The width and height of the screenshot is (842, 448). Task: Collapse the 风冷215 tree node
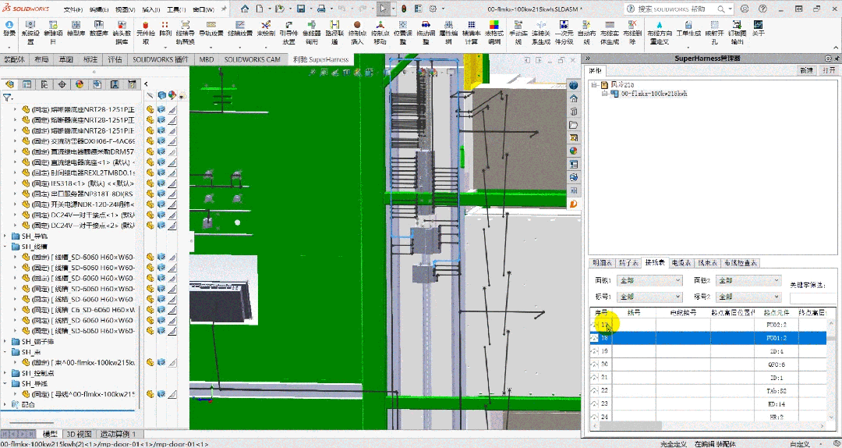click(594, 84)
